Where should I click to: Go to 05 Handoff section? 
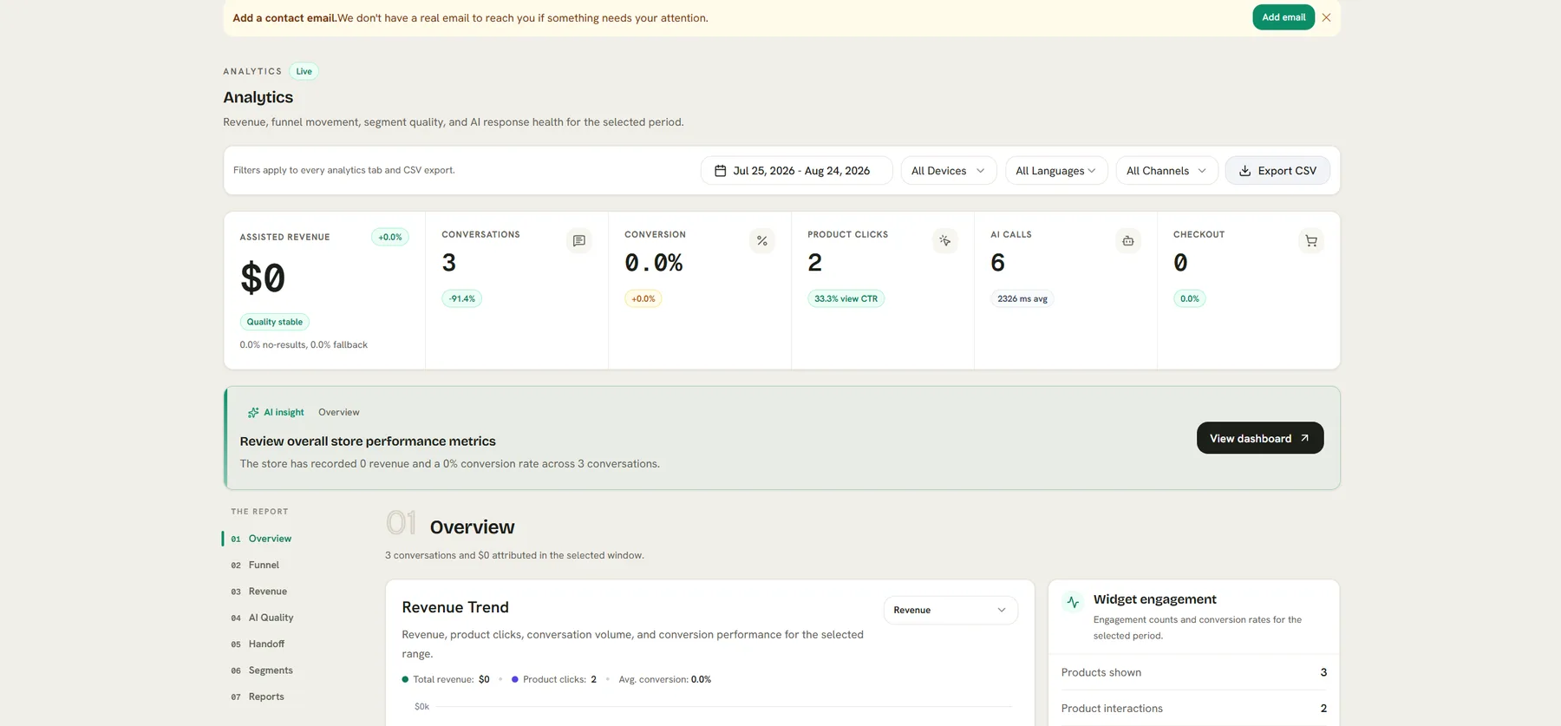tap(258, 644)
